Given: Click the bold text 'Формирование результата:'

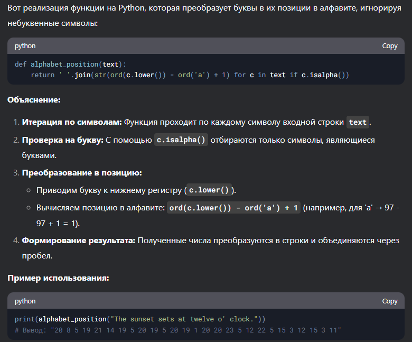Looking at the screenshot, I should point(79,241).
